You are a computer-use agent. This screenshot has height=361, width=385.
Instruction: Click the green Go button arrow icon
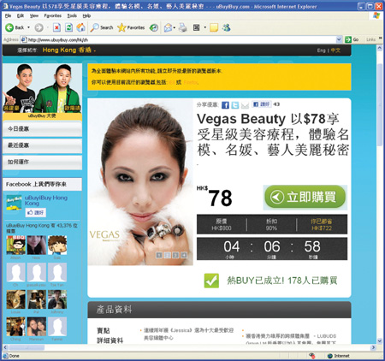tap(348, 39)
